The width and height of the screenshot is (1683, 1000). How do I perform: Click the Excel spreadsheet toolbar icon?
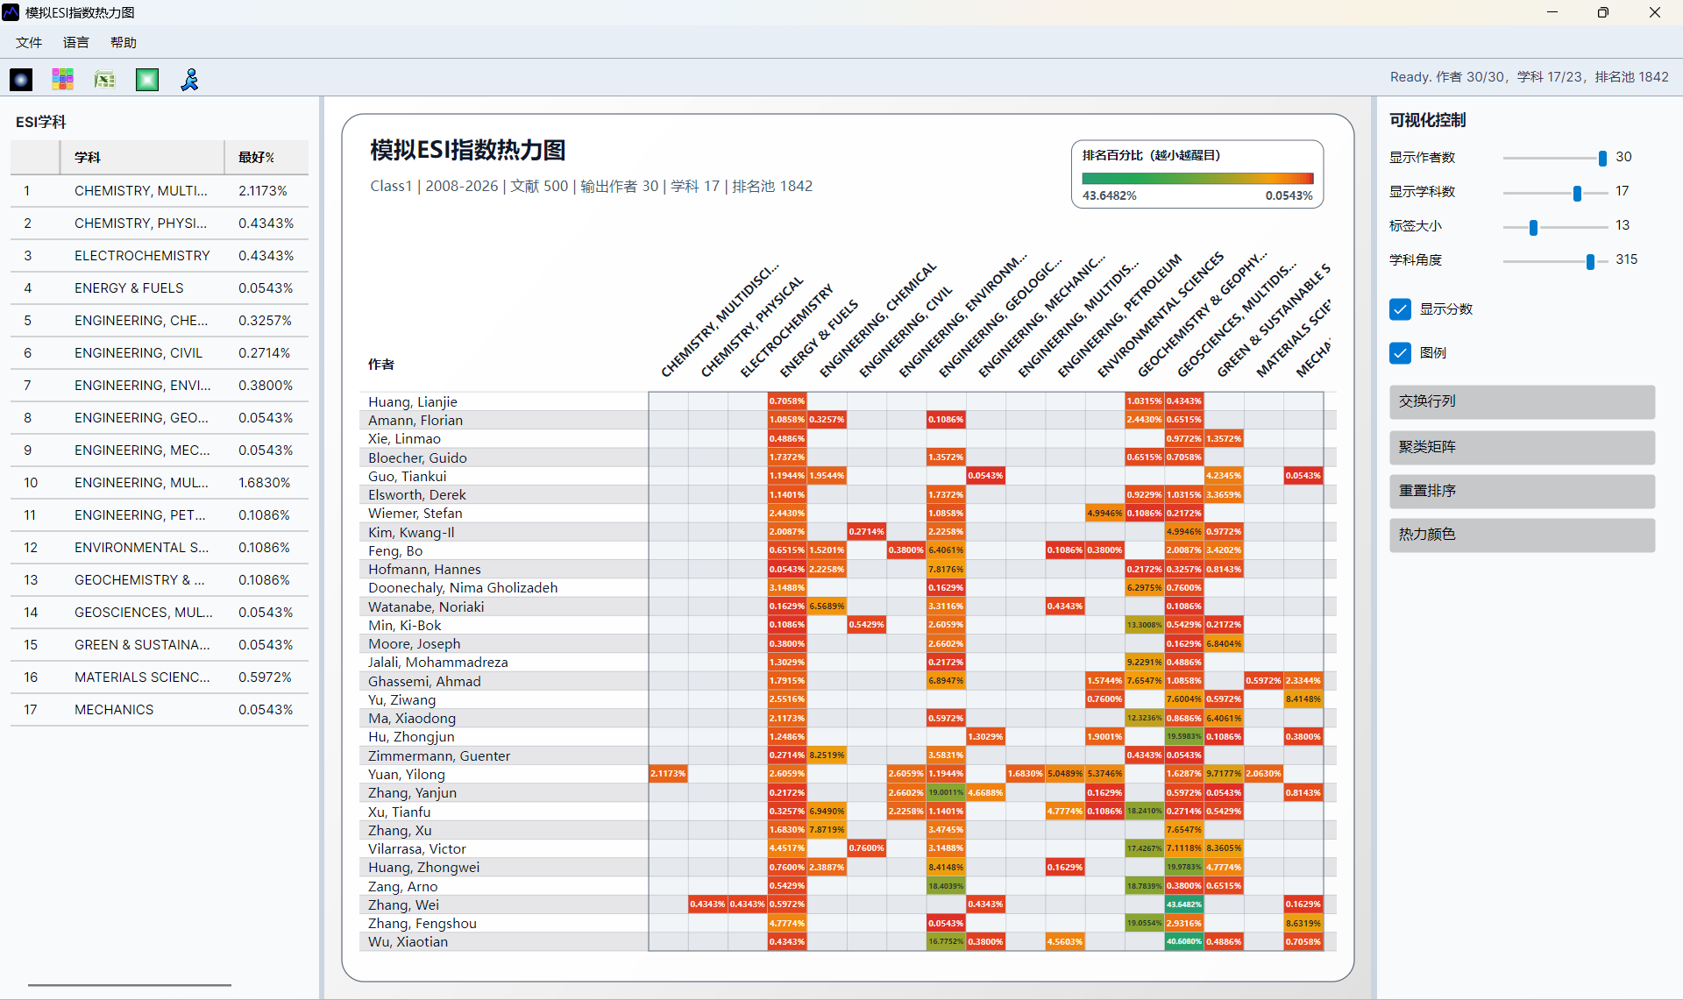coord(105,80)
